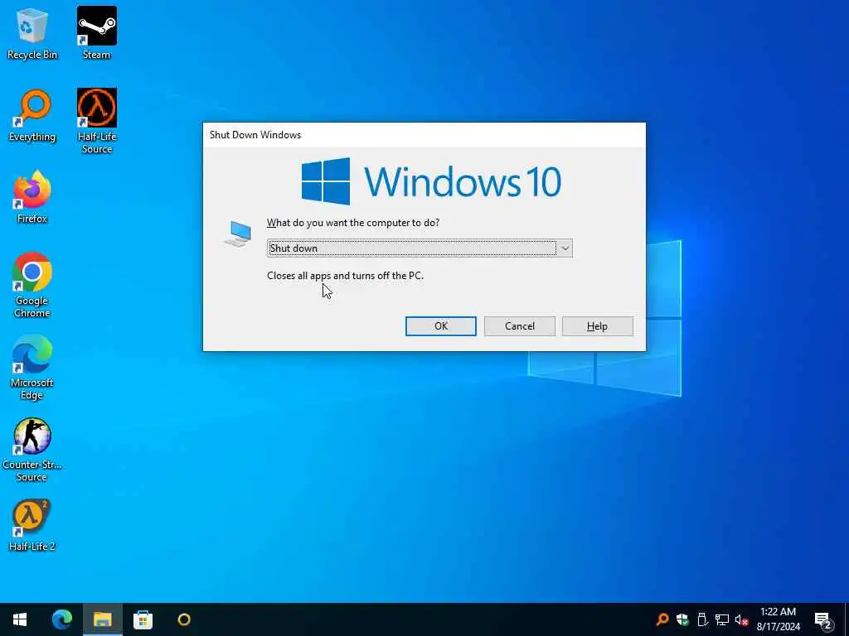Open Microsoft Store from the taskbar

(143, 619)
